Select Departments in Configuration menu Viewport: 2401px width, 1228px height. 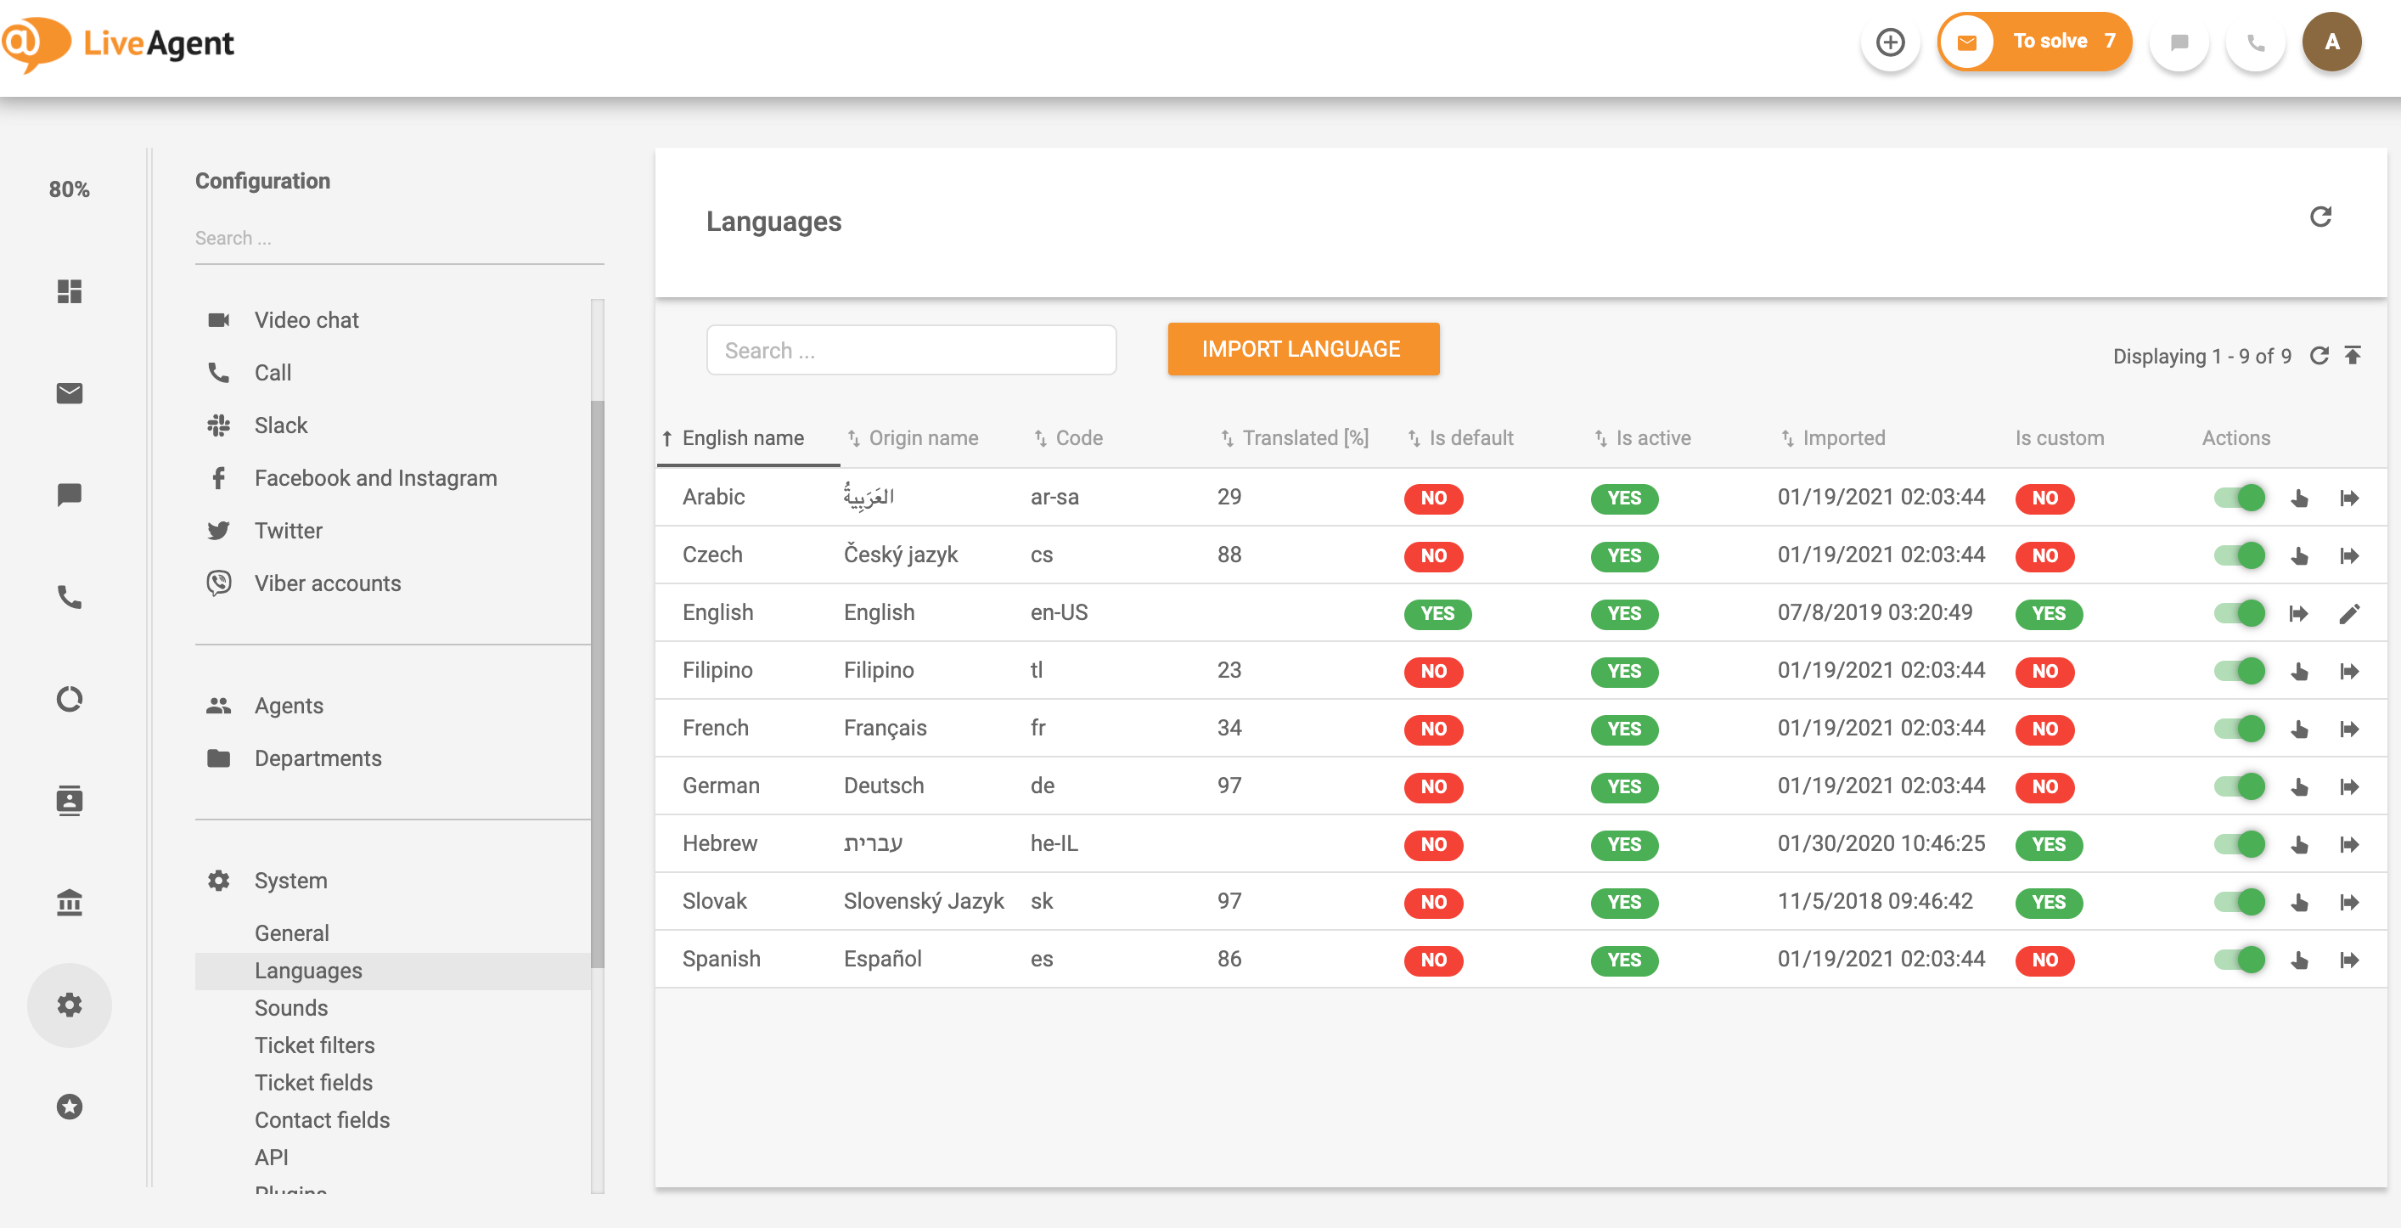tap(318, 758)
